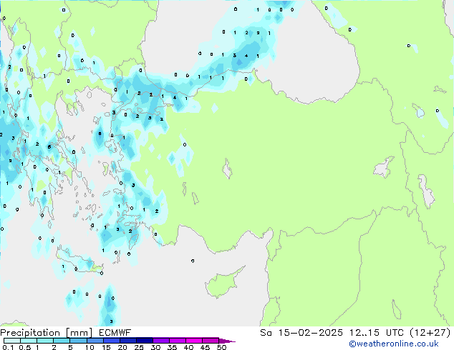Select legend swatch between 40 and 45

pos(194,341)
